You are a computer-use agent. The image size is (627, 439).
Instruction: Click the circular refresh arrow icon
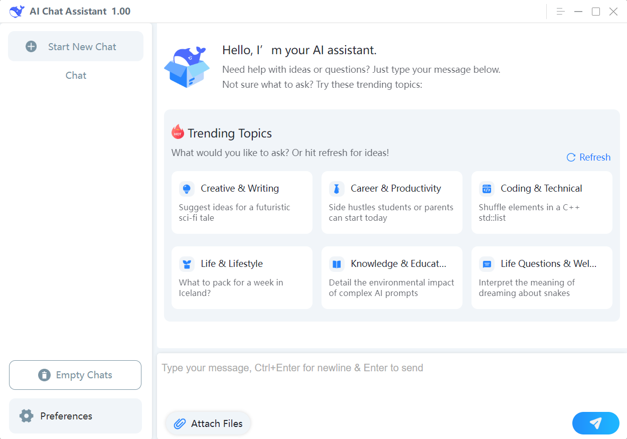[x=570, y=157]
